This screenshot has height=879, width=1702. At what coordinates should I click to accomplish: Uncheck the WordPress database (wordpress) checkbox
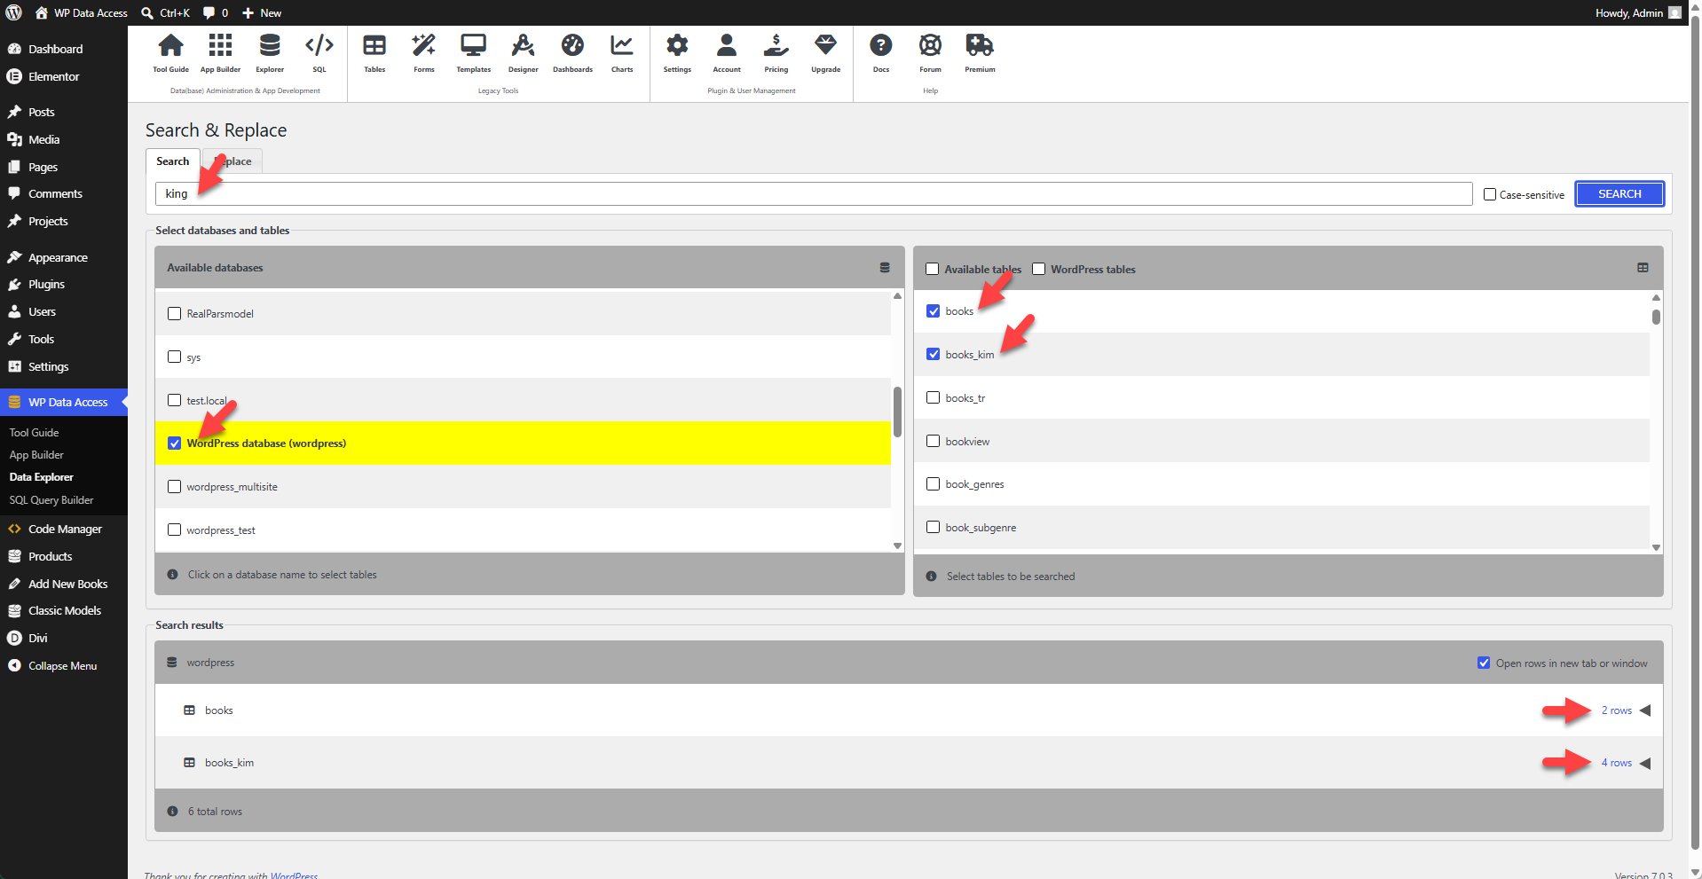pyautogui.click(x=175, y=443)
